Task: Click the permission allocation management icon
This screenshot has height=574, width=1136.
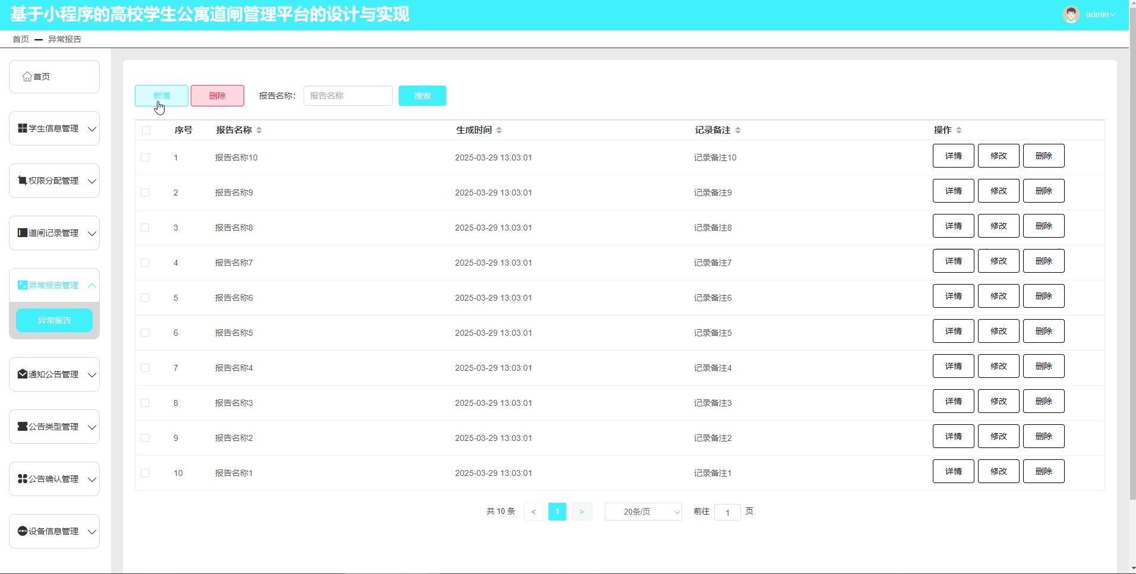Action: click(x=23, y=181)
